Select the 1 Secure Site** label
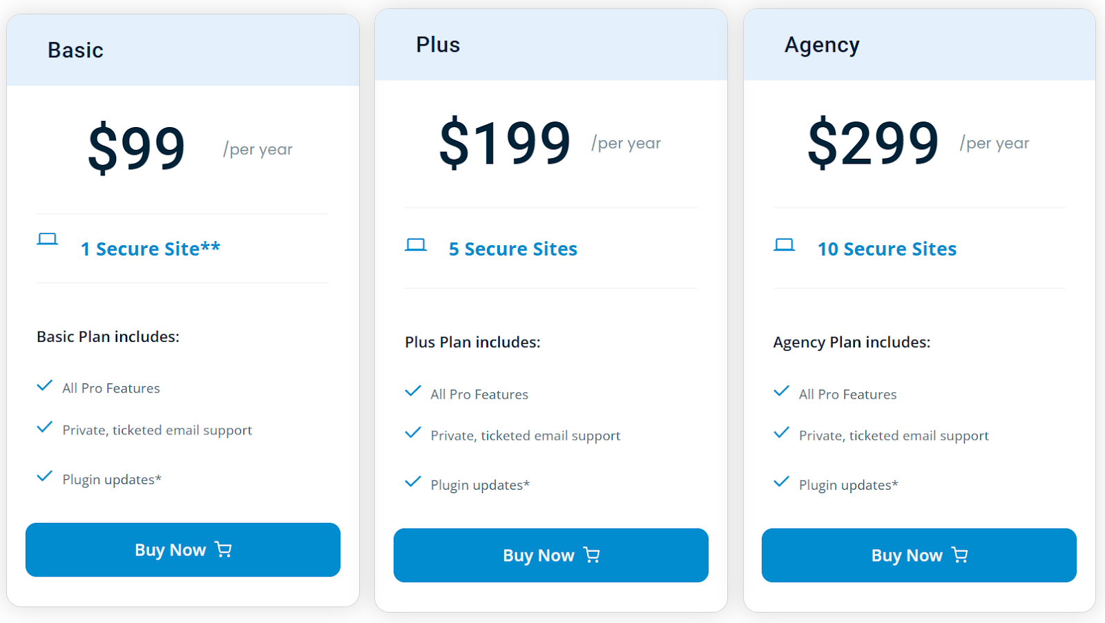This screenshot has height=623, width=1105. pos(151,249)
